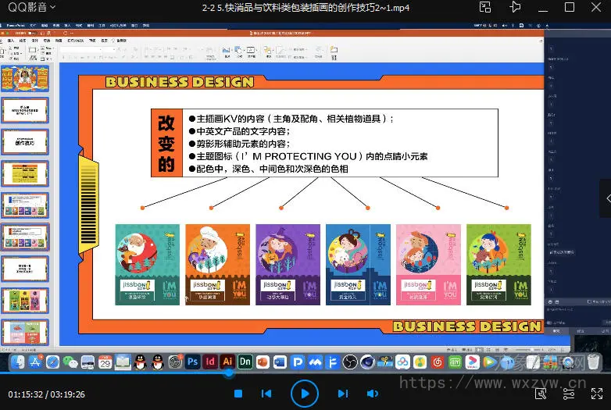Screen dimensions: 611x410
Task: Click the Photoshop icon in the dock
Action: pyautogui.click(x=192, y=362)
